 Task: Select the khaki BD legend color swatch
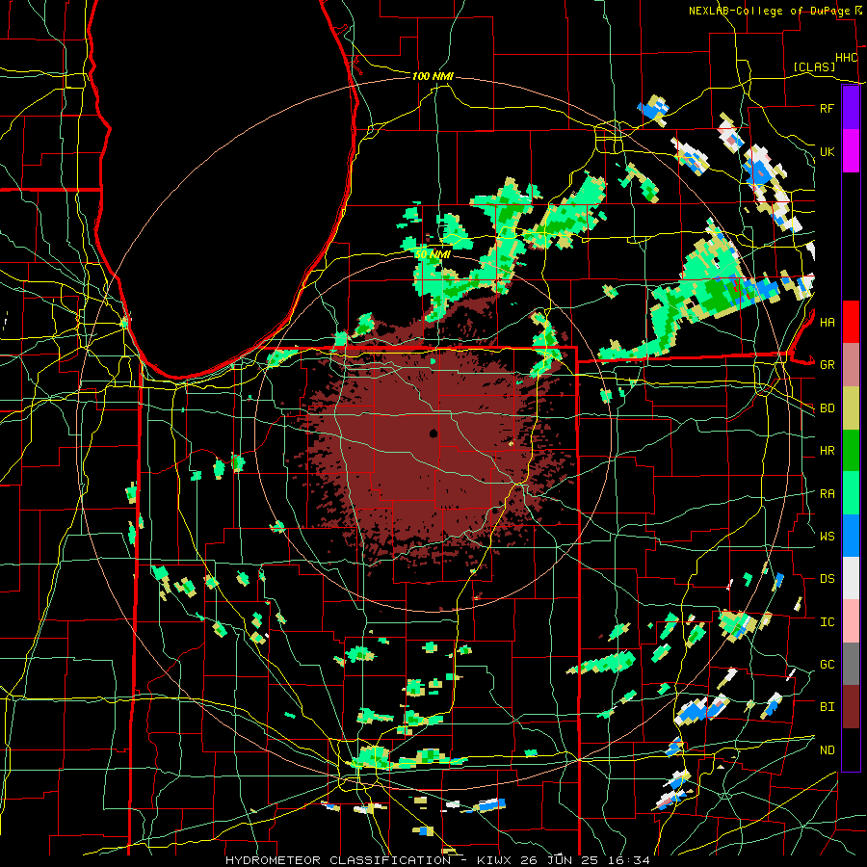pos(851,408)
